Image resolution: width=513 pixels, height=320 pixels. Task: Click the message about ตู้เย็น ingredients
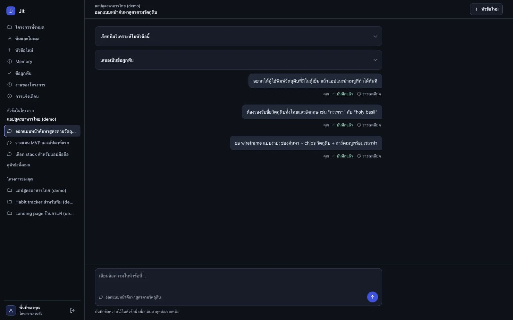315,81
